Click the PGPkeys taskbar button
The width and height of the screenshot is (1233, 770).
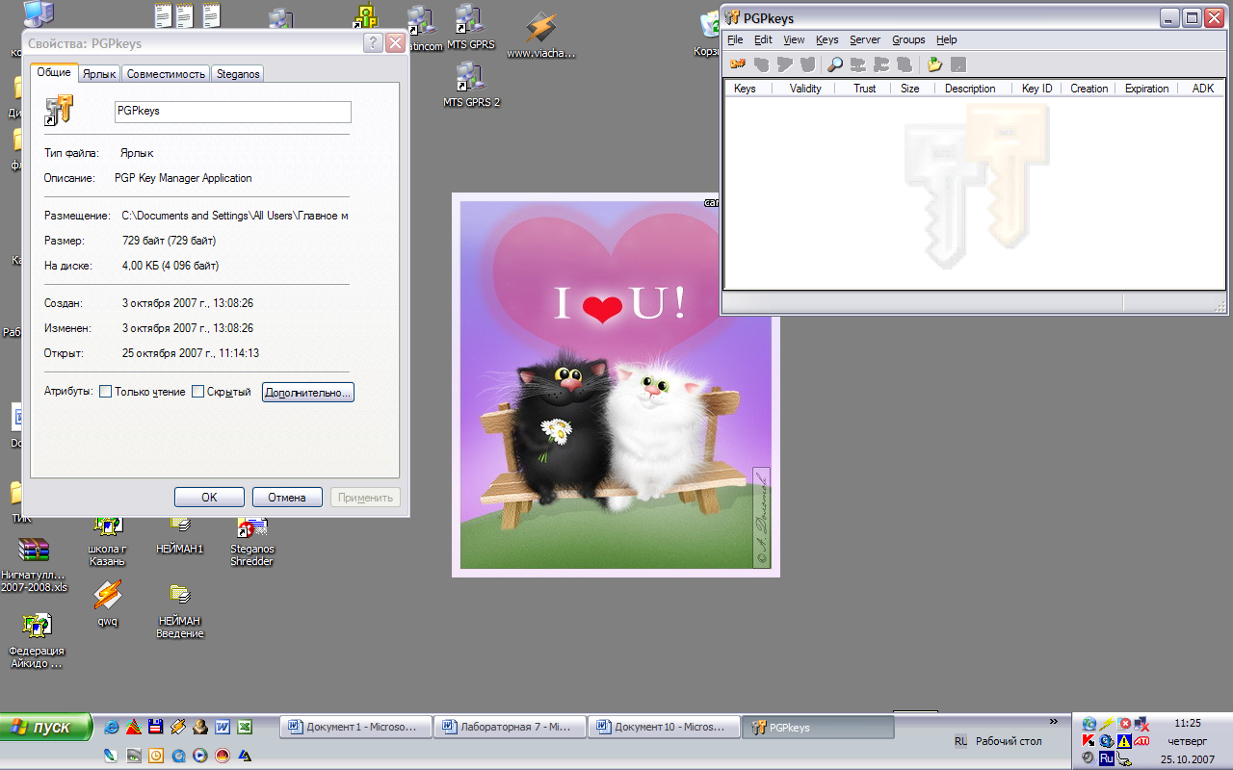click(x=818, y=728)
